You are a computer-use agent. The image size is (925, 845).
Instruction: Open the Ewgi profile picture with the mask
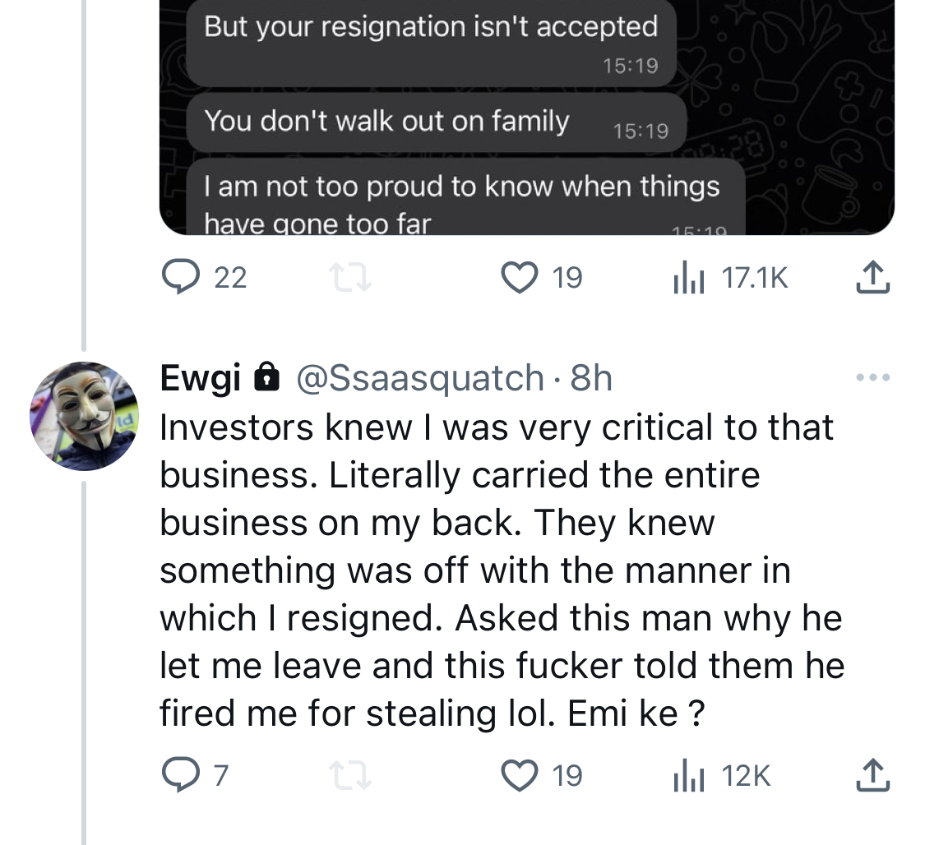pyautogui.click(x=85, y=416)
